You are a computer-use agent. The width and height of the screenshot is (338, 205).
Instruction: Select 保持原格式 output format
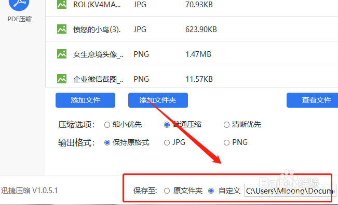127,142
